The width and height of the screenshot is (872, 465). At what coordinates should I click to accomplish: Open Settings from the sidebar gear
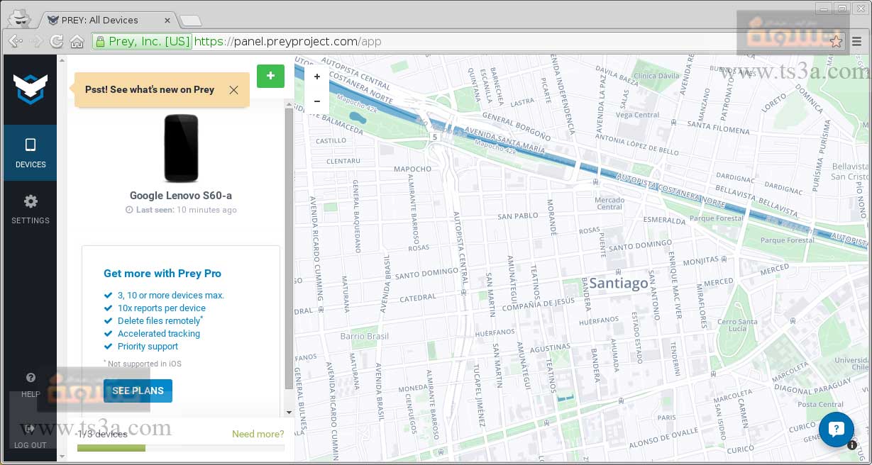[x=31, y=209]
